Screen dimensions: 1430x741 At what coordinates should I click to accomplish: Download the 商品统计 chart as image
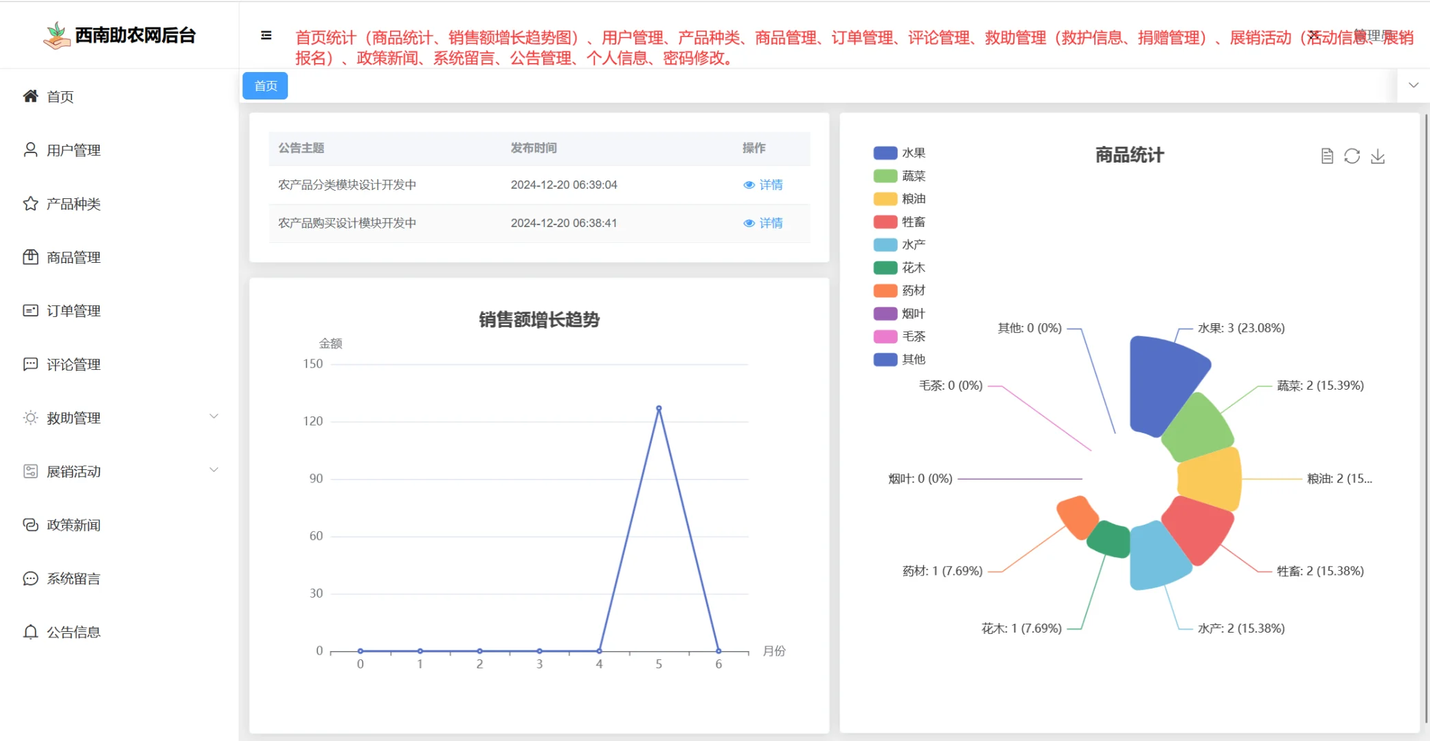point(1378,156)
